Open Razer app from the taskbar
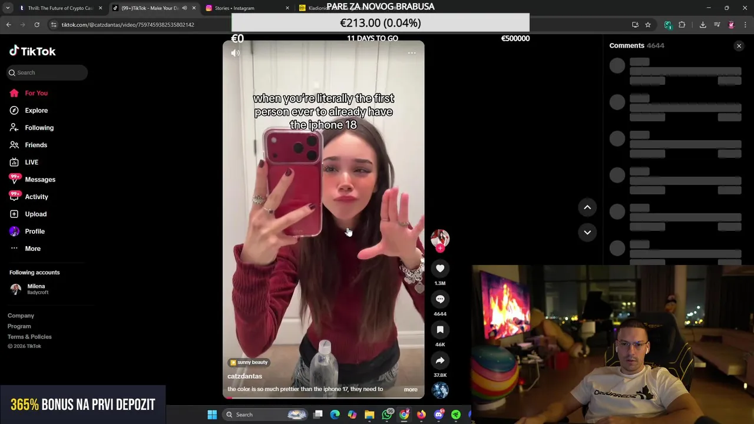The image size is (754, 424). click(456, 415)
